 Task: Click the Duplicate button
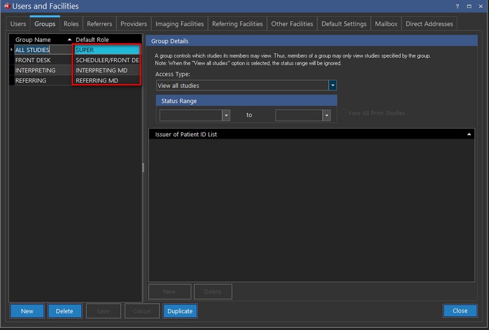[180, 311]
